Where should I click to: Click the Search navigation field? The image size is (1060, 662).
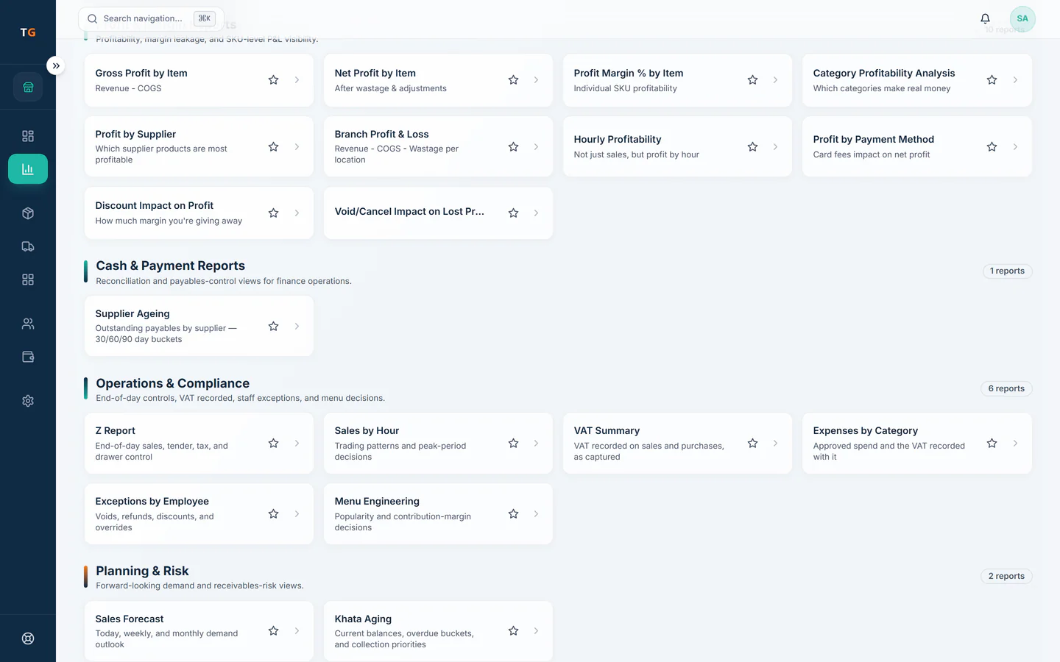pos(151,18)
